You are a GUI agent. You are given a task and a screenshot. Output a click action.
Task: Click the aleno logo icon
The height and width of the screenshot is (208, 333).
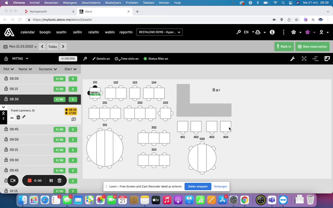click(x=9, y=32)
